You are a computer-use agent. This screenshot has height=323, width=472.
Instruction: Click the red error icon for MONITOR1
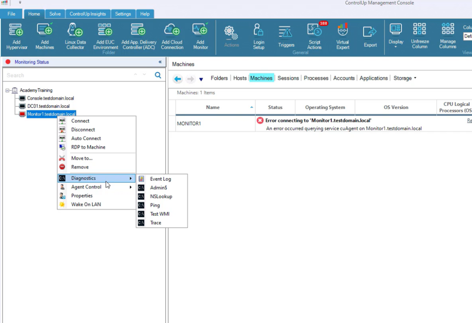click(260, 121)
